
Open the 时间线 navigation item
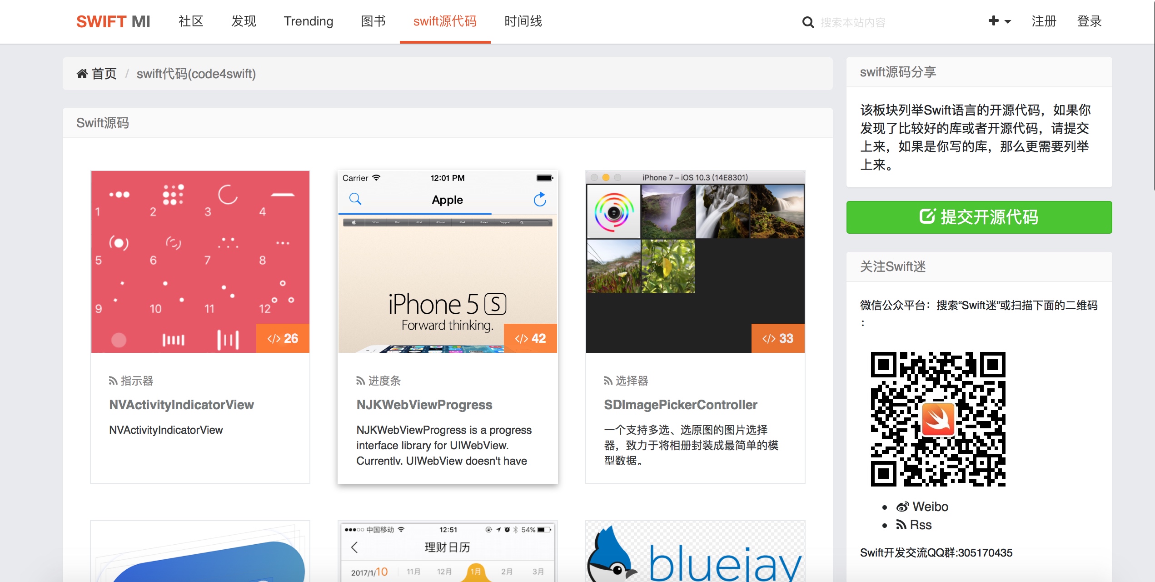coord(523,21)
